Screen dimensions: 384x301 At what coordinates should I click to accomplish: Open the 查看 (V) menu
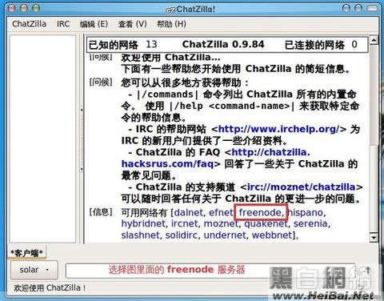pos(133,24)
